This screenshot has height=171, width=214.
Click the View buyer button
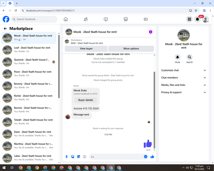point(86,49)
